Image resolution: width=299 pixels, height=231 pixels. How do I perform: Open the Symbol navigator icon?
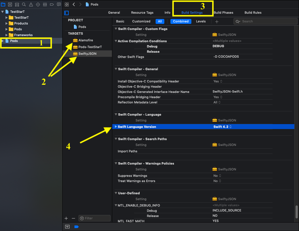click(17, 4)
